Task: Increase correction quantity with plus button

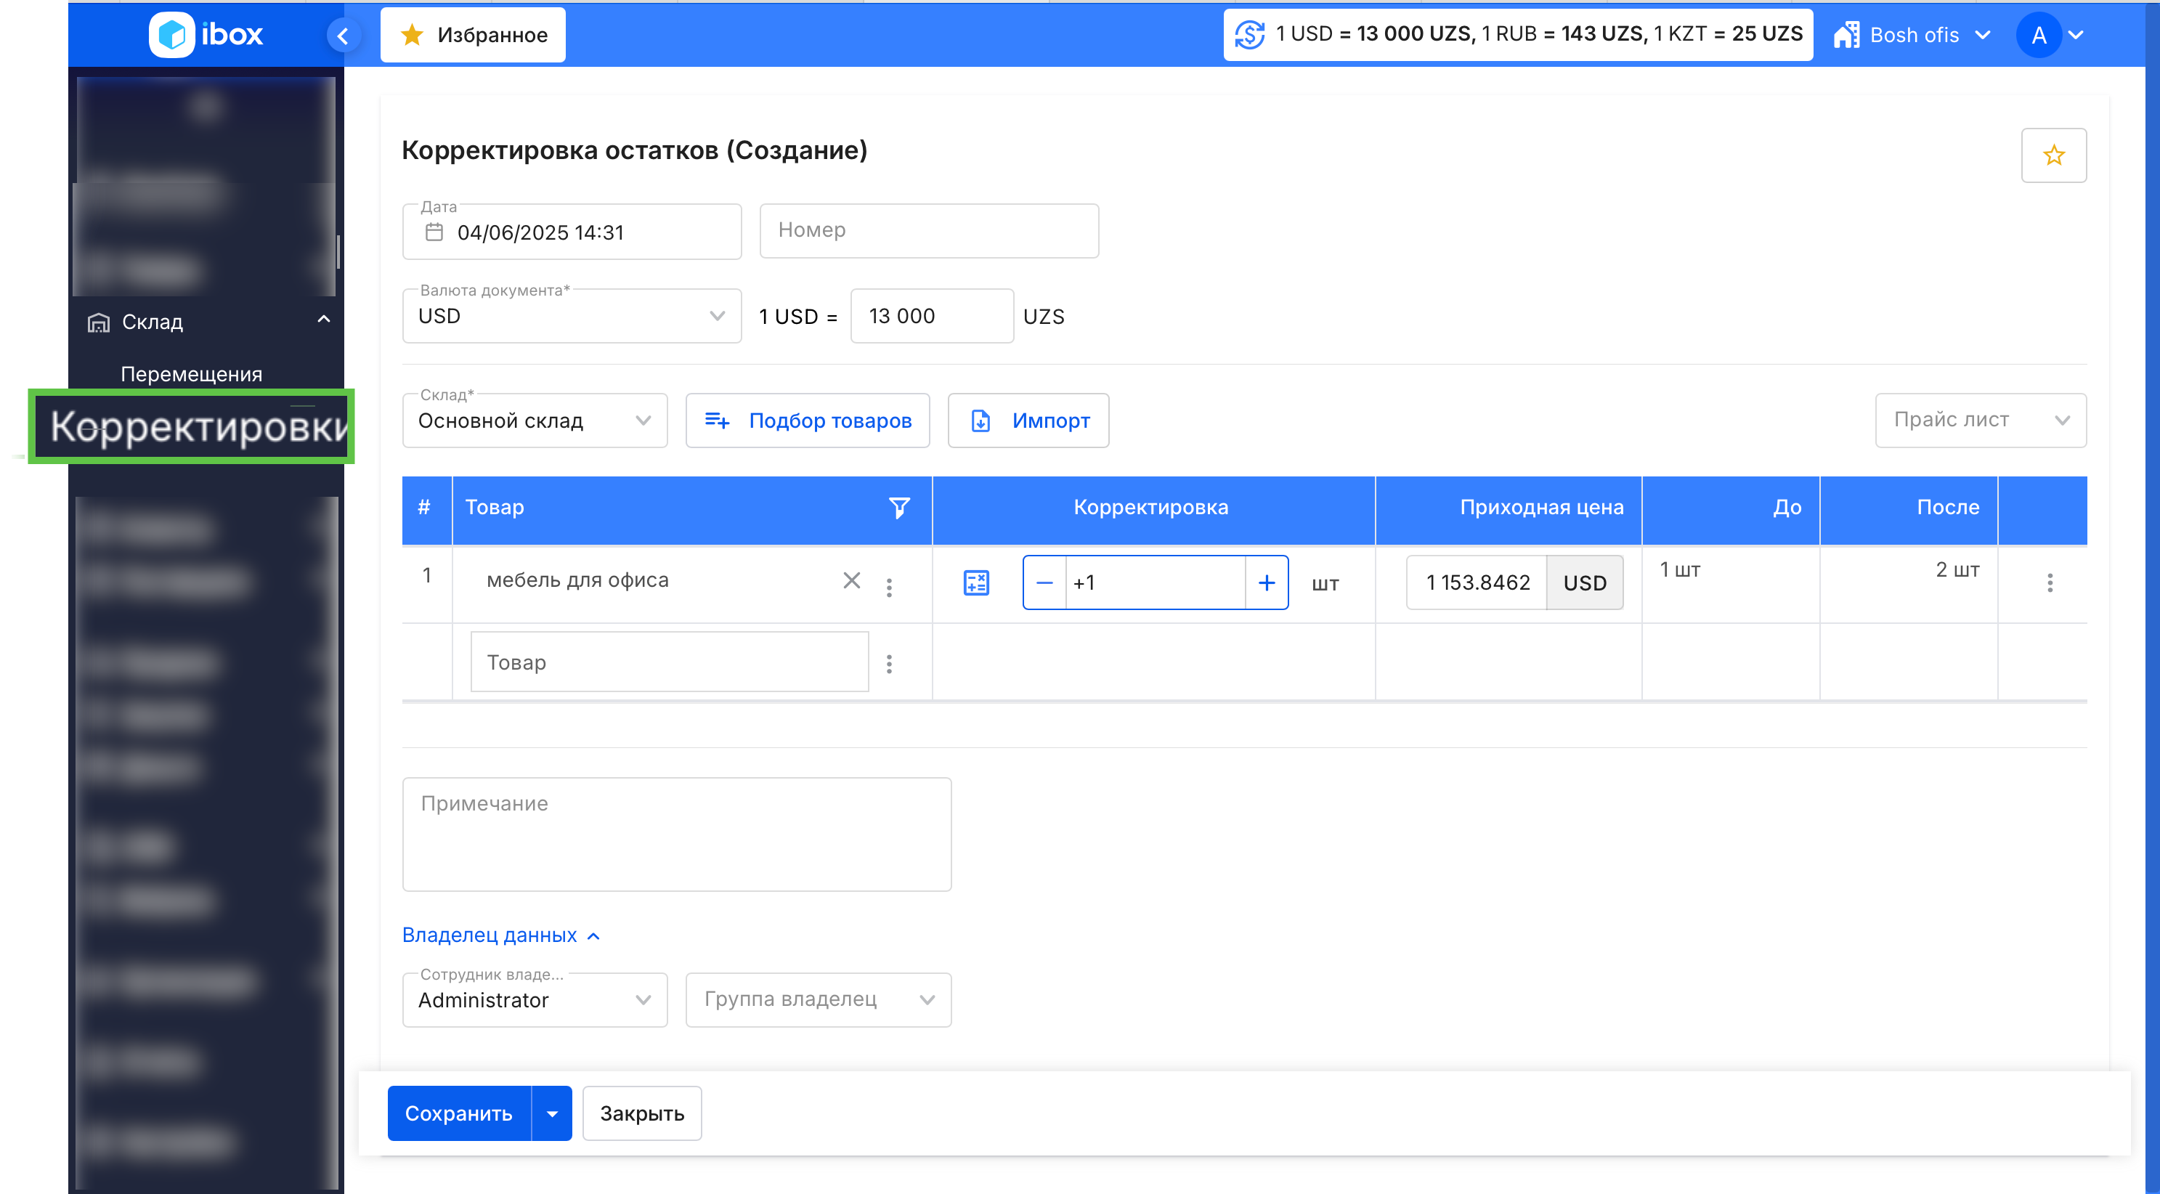Action: pyautogui.click(x=1266, y=582)
